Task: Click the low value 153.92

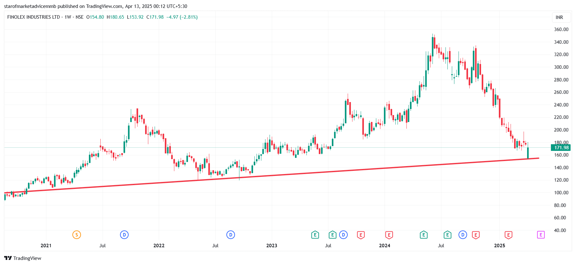Action: tap(137, 17)
